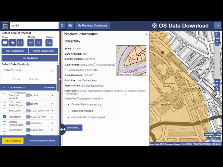Open Basket/Checkout (0 items)
Viewport: 223px width, 167px height.
[43, 141]
